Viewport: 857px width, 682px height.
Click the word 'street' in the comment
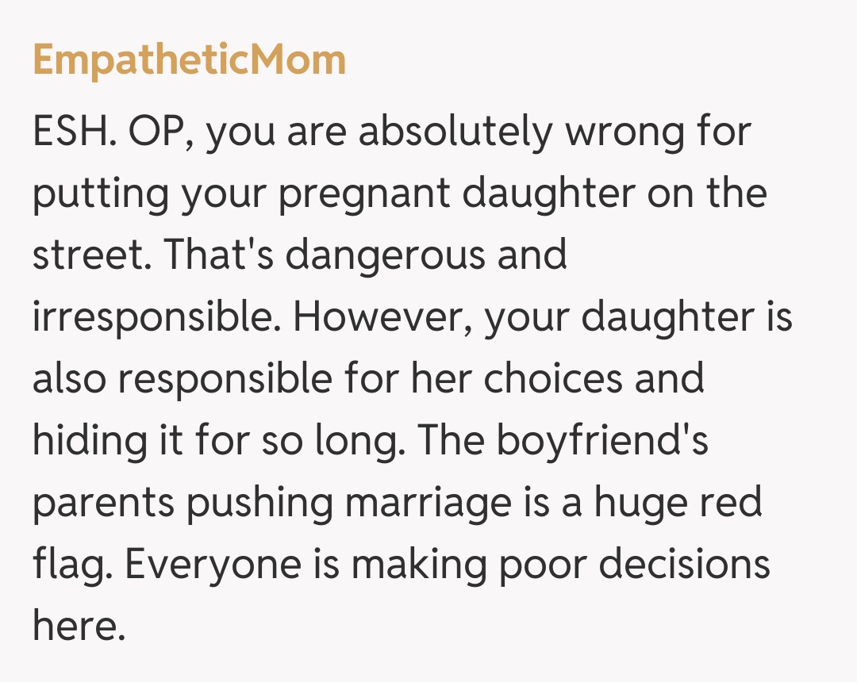[87, 256]
